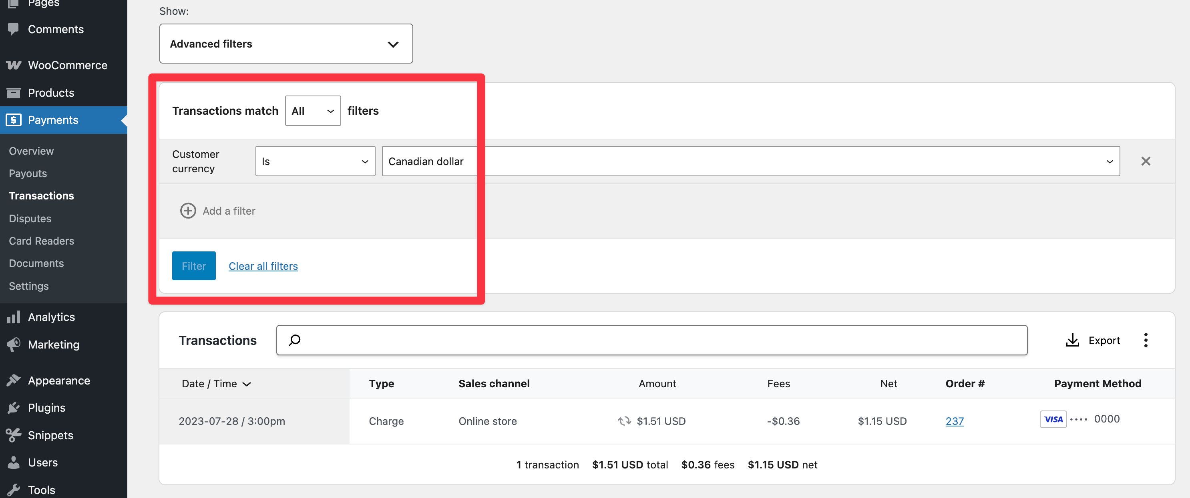The height and width of the screenshot is (498, 1190).
Task: Sort by Order # column header
Action: tap(965, 384)
